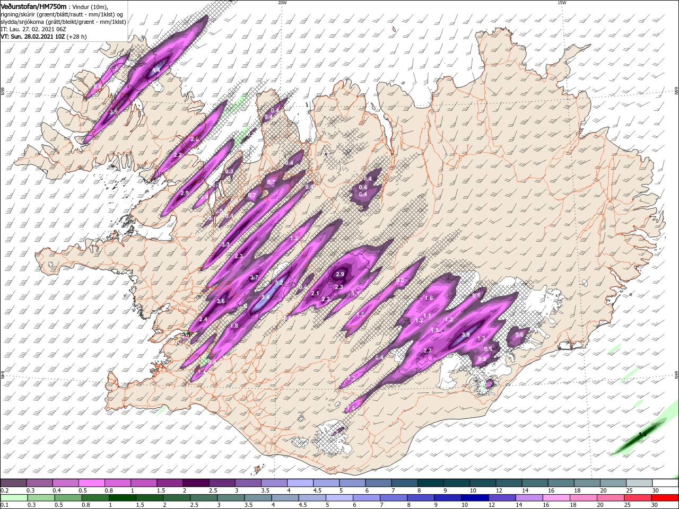Screen dimensions: 679x509
Task: Select upper legend swatch starting at 12
Action: [508, 483]
